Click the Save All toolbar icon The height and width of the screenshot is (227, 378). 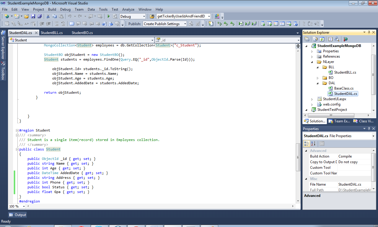pos(40,16)
